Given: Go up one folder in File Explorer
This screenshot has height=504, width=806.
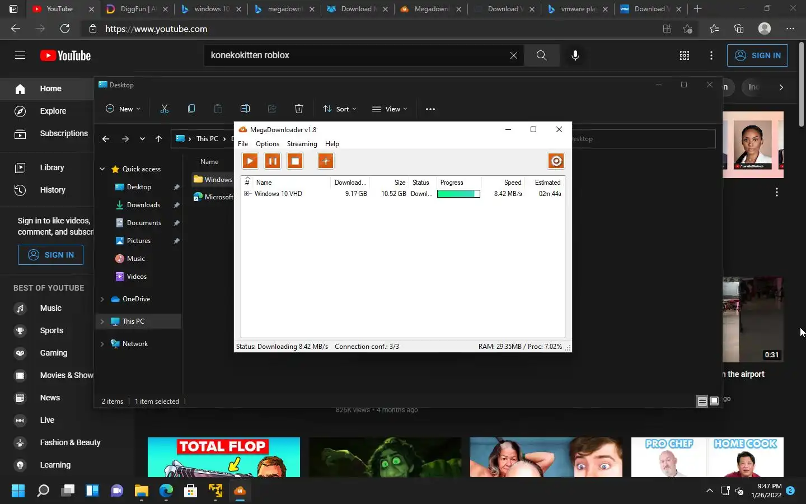Looking at the screenshot, I should click(158, 139).
